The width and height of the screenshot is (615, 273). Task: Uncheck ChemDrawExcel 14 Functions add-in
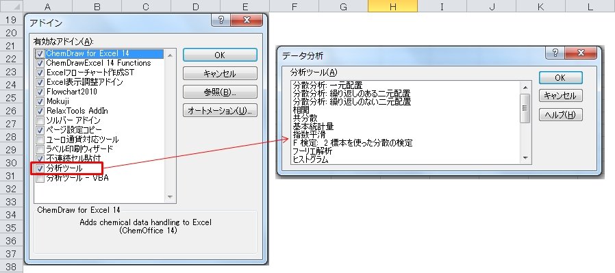click(x=40, y=63)
